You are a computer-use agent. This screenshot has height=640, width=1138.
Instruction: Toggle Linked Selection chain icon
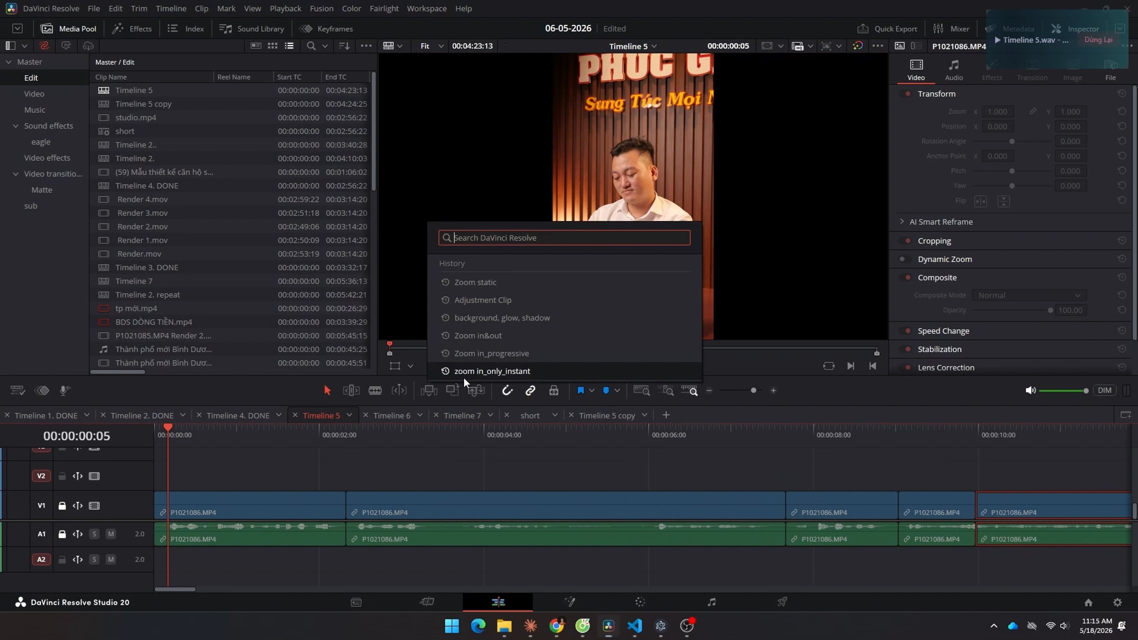point(530,390)
